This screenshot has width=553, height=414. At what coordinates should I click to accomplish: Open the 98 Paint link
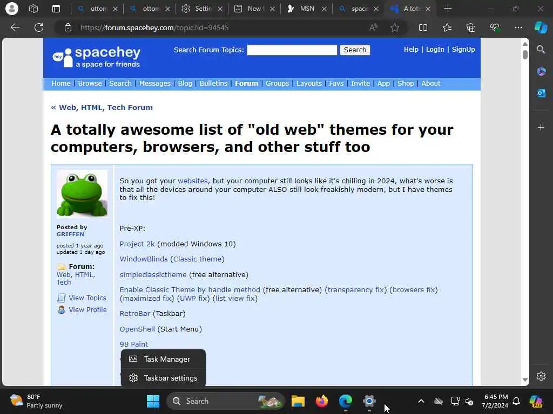click(x=134, y=344)
